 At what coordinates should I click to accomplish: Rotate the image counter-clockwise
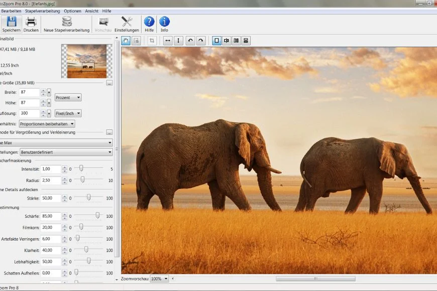pyautogui.click(x=190, y=41)
